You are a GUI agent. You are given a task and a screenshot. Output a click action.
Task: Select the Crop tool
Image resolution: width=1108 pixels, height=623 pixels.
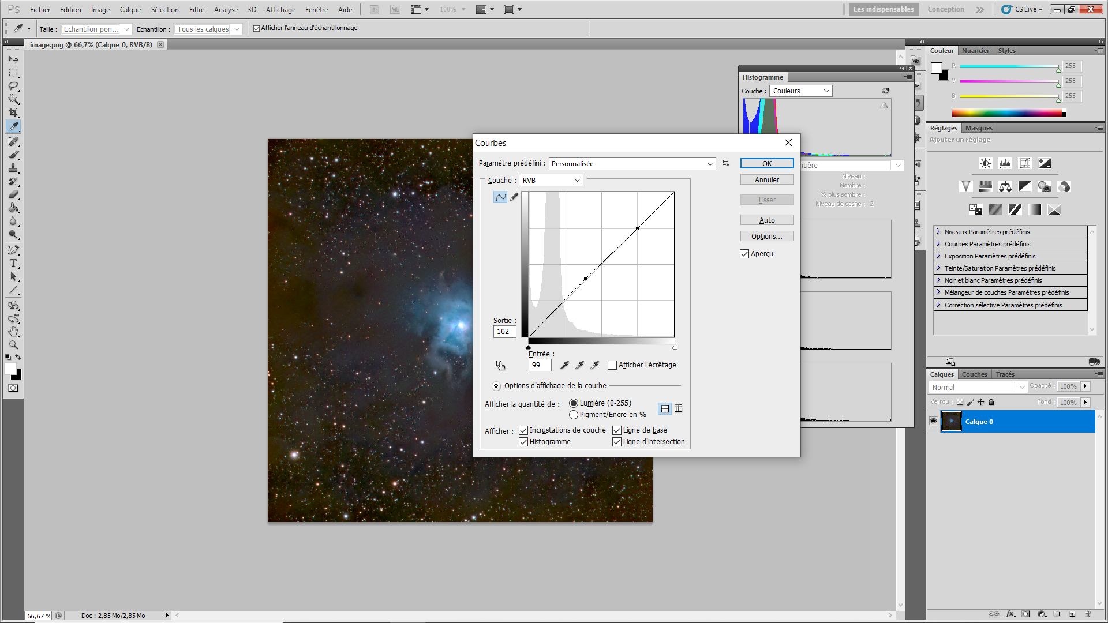coord(13,112)
